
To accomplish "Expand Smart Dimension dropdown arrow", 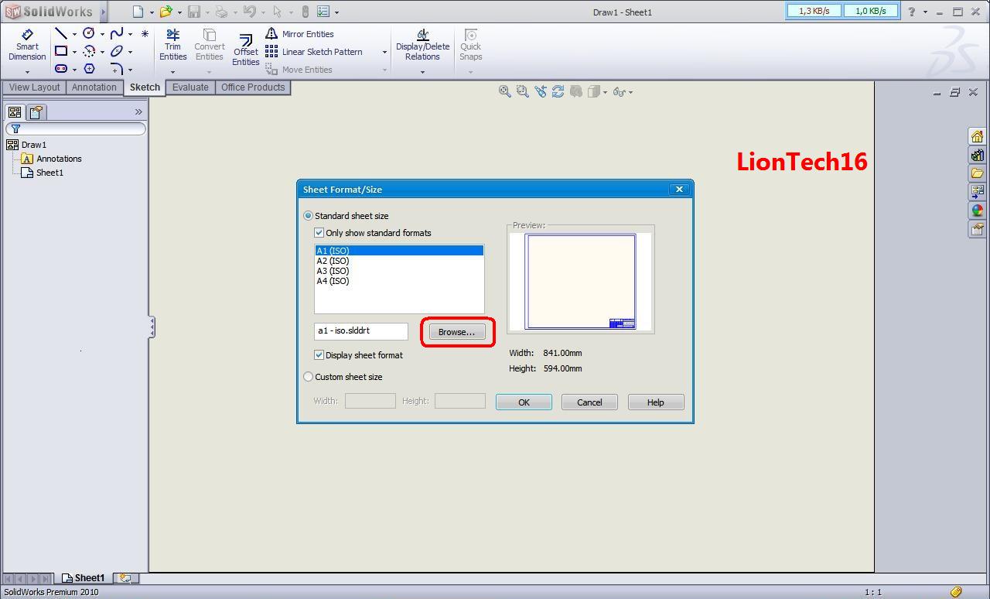I will (x=27, y=72).
